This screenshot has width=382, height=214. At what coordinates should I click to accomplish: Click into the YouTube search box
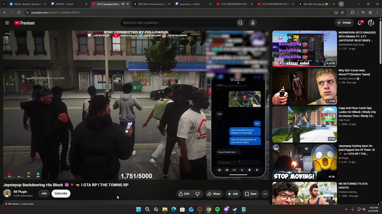(x=178, y=23)
